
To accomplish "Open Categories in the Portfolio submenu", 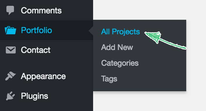I will click(x=120, y=63).
